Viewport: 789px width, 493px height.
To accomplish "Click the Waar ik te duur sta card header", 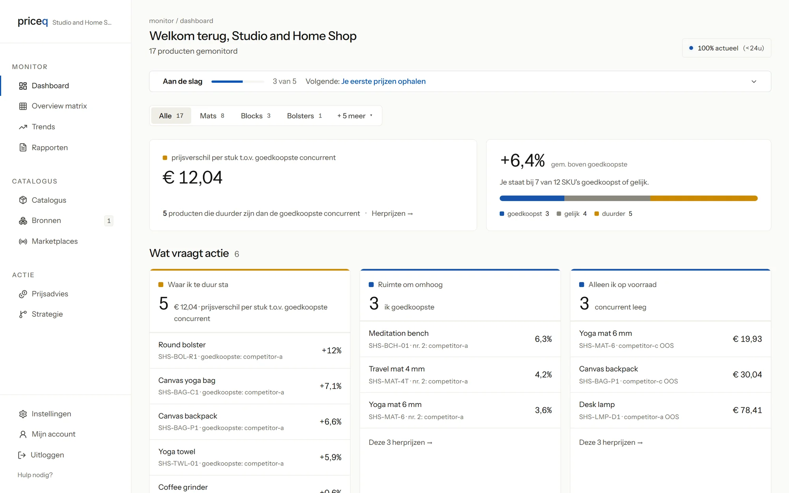I will [x=250, y=302].
